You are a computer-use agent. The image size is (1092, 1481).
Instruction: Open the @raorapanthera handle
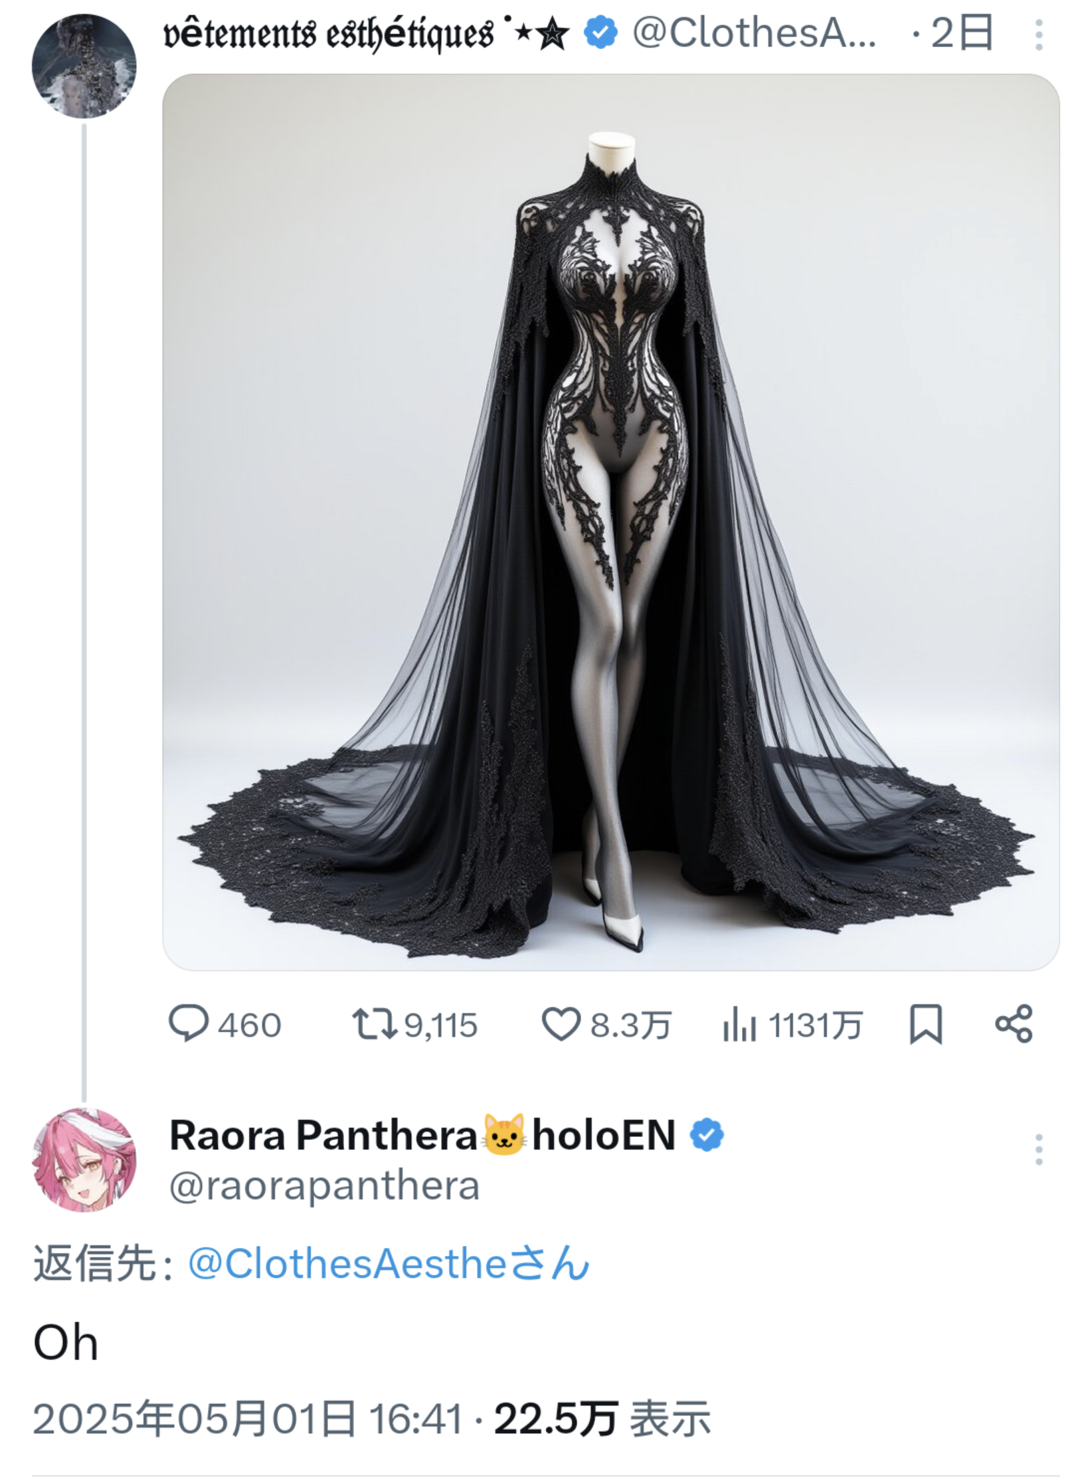324,1186
